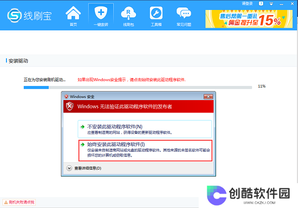Click the 刷机失败请点我 warning link
The width and height of the screenshot is (298, 208).
click(x=19, y=202)
